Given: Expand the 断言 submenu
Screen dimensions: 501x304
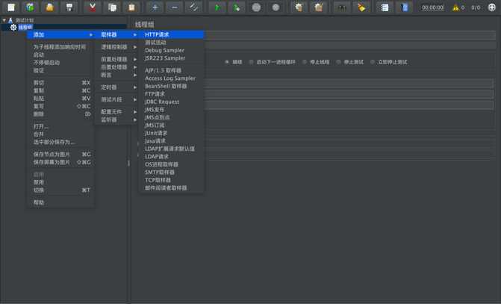Looking at the screenshot, I should click(x=117, y=75).
